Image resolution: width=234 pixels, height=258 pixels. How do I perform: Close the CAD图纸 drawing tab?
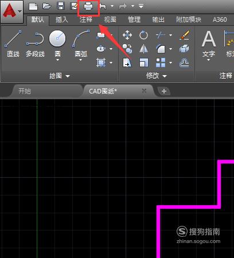144,91
